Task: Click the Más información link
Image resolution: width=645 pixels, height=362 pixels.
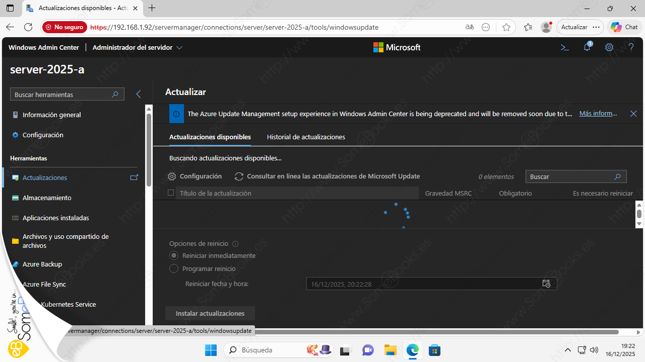Action: tap(598, 114)
